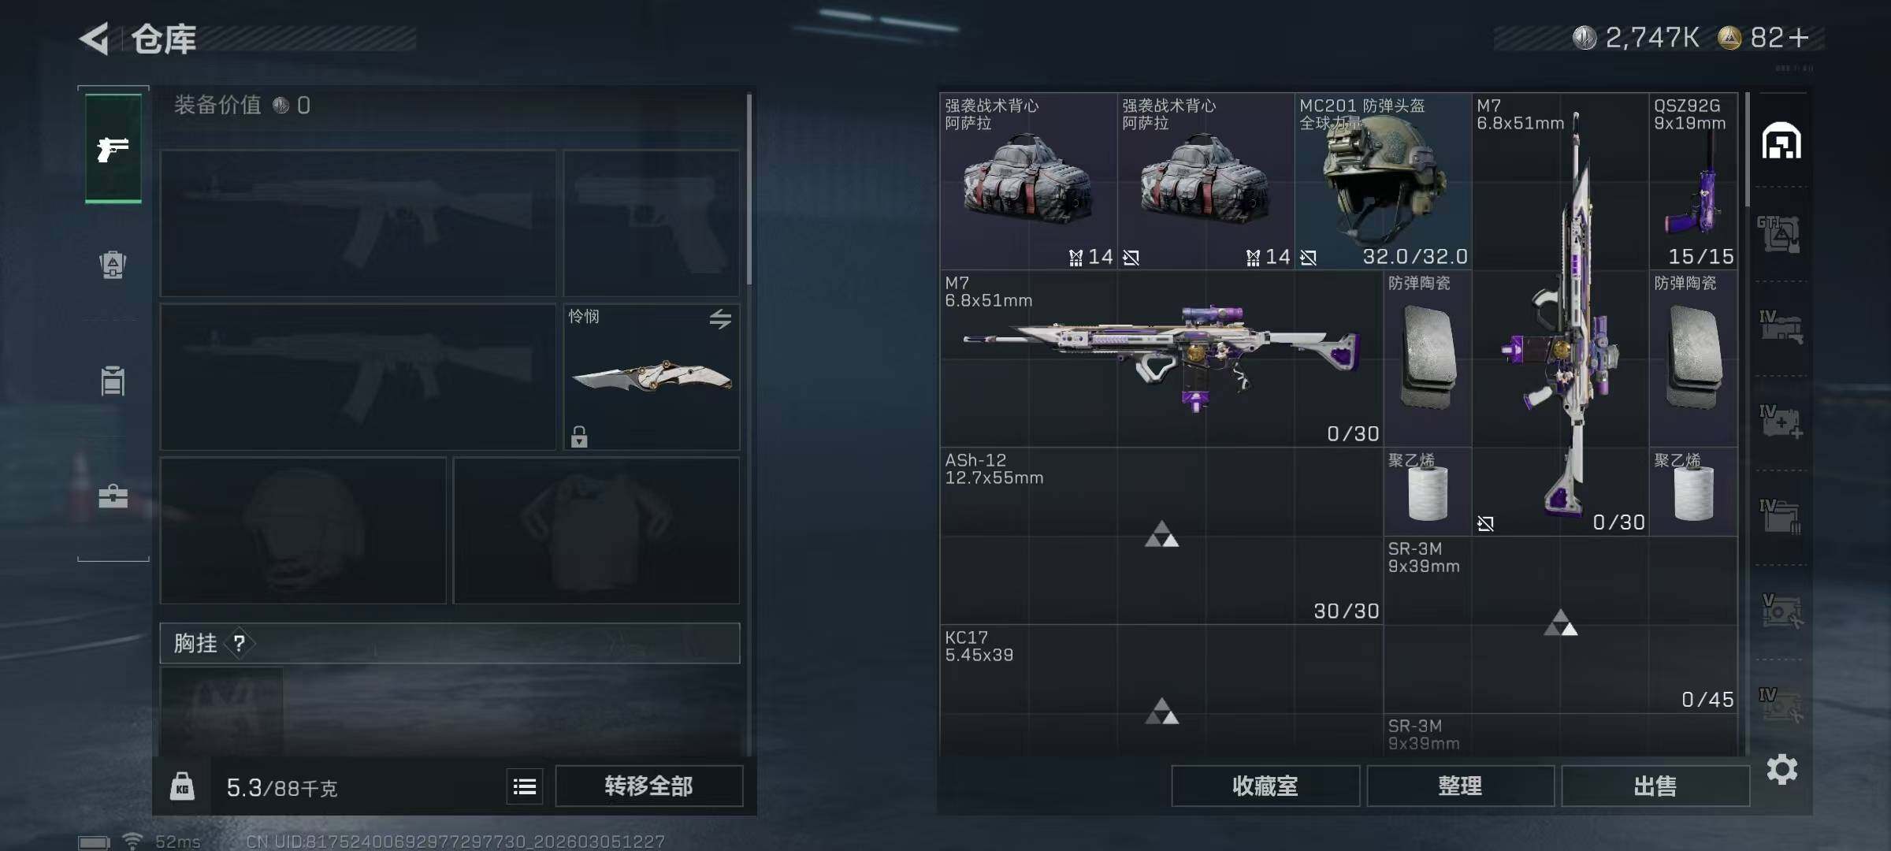Click the 胸挂 help question mark
The height and width of the screenshot is (851, 1891).
pyautogui.click(x=240, y=644)
